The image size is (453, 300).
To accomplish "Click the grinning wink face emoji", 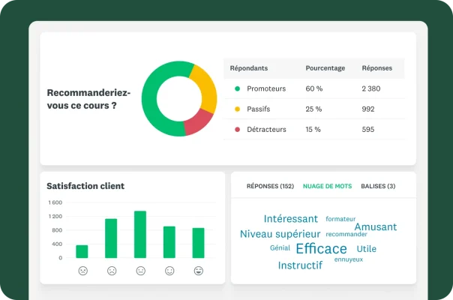I will [199, 271].
